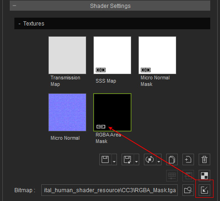Click the RGBA Area Mask label
The image size is (220, 201).
(x=108, y=138)
